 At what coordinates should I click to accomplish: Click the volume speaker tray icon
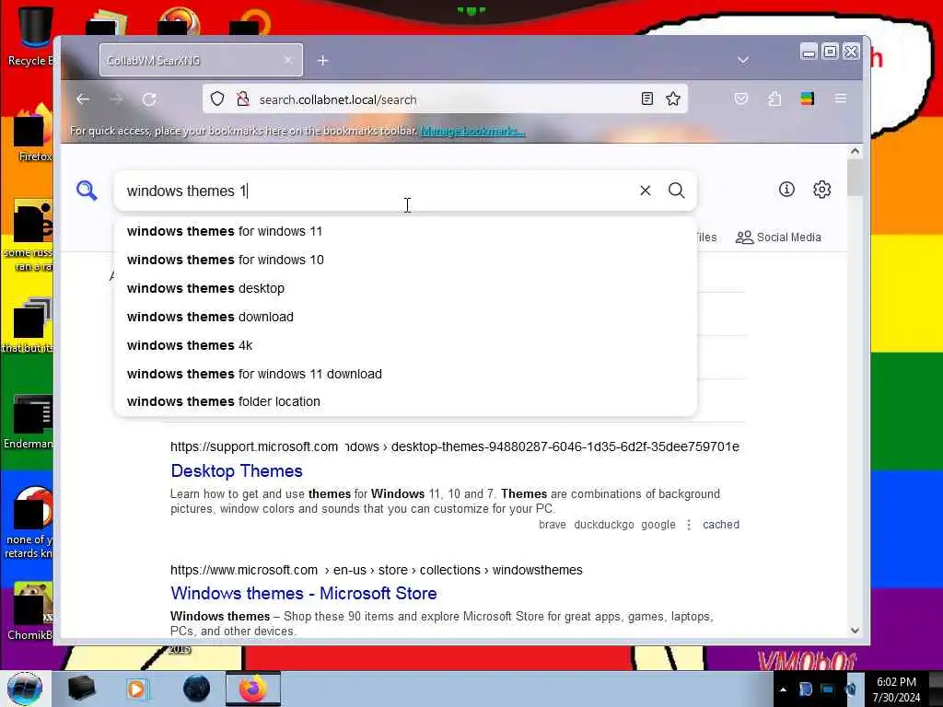850,690
